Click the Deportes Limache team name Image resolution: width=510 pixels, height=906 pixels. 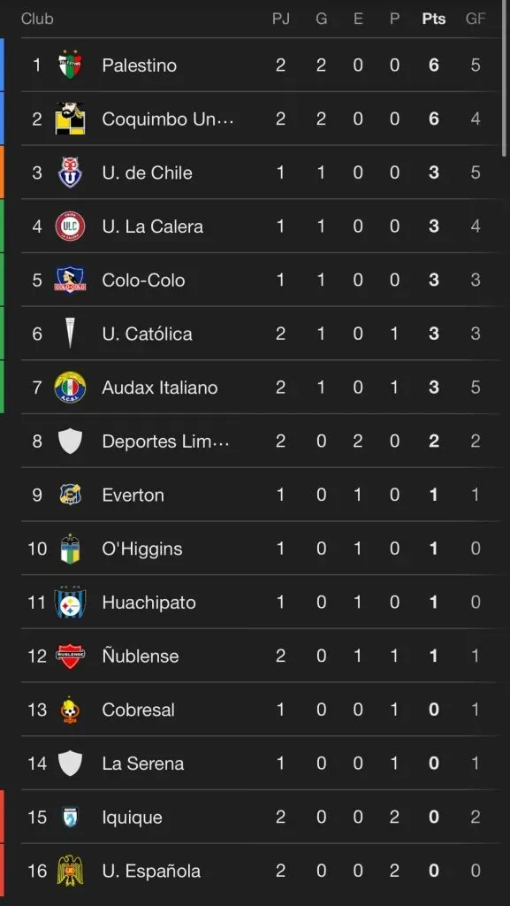point(166,441)
